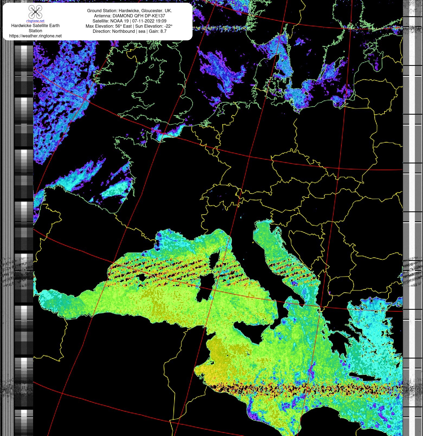Click the quadcopter drone logo icon
The height and width of the screenshot is (436, 423).
click(35, 12)
